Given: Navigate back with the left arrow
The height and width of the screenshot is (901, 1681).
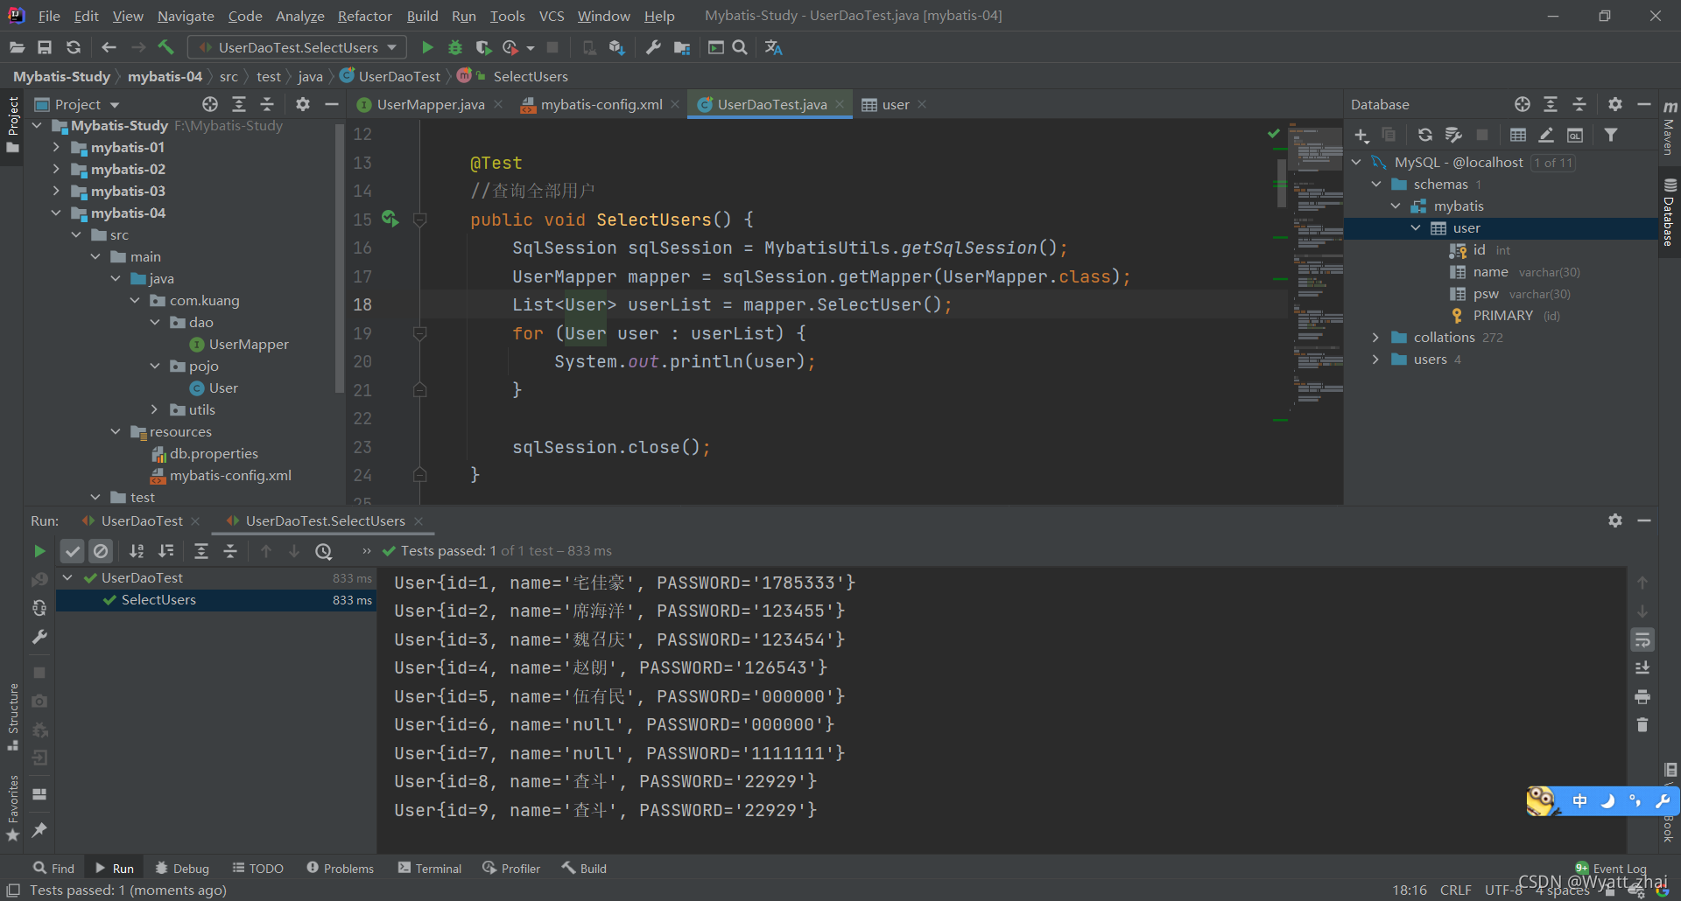Looking at the screenshot, I should point(109,47).
